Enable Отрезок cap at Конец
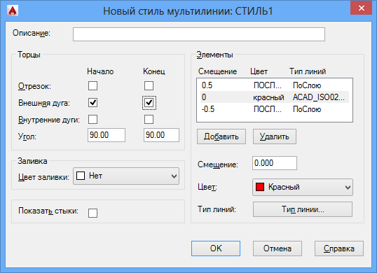This screenshot has width=377, height=273. (x=149, y=85)
